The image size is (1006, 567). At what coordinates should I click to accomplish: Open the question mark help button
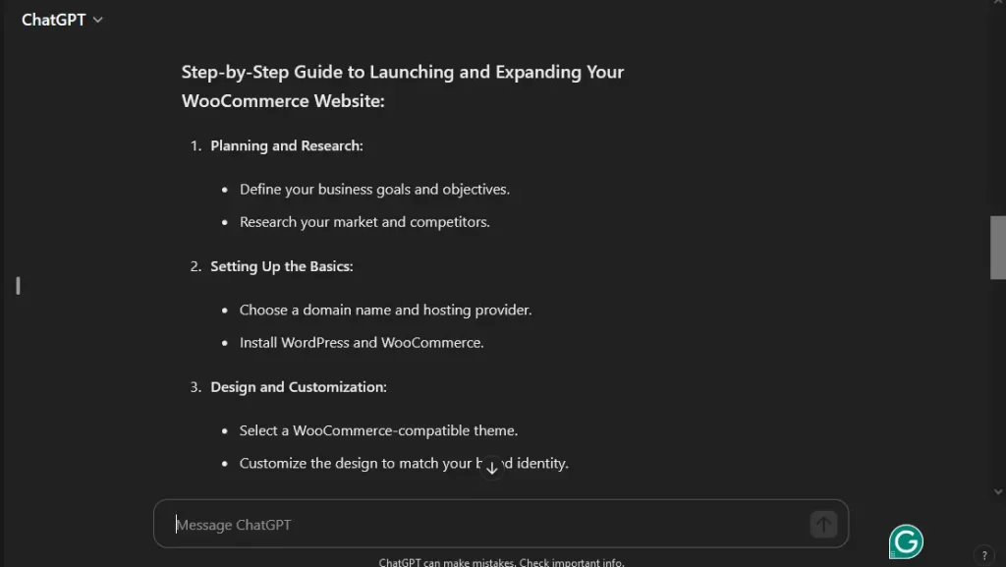(984, 555)
